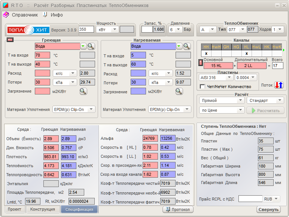Open the RUB currency dropdown
Viewport: 289px width, 217px height.
pos(271,199)
